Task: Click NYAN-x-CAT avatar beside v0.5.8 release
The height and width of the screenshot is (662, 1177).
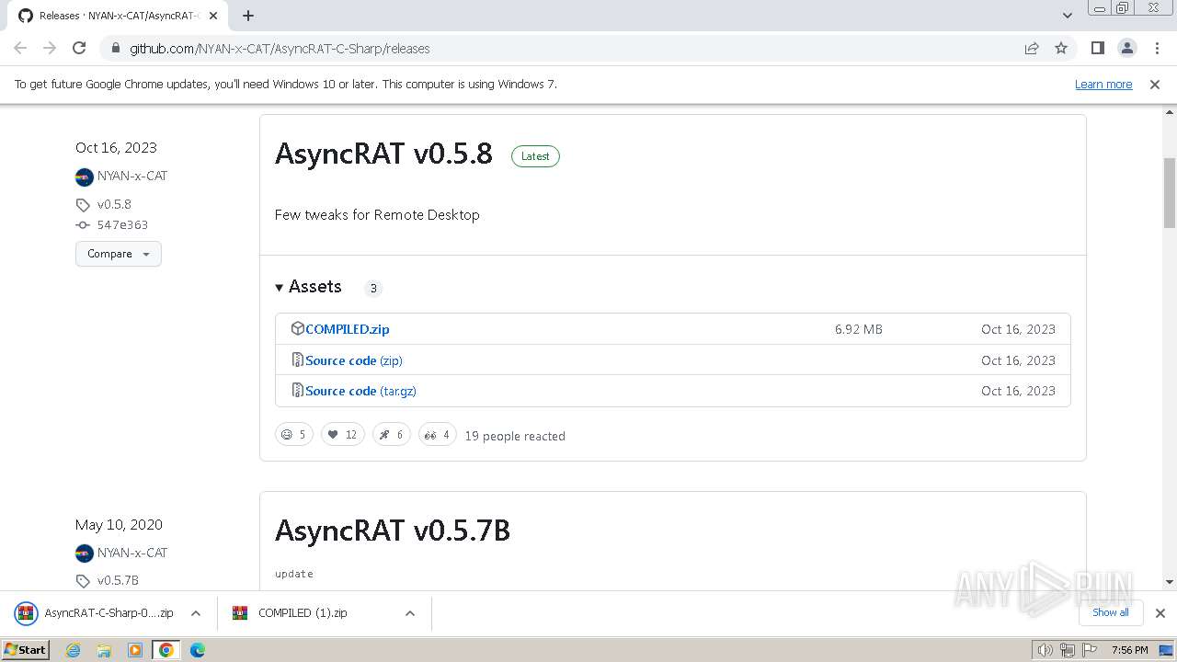Action: [85, 177]
